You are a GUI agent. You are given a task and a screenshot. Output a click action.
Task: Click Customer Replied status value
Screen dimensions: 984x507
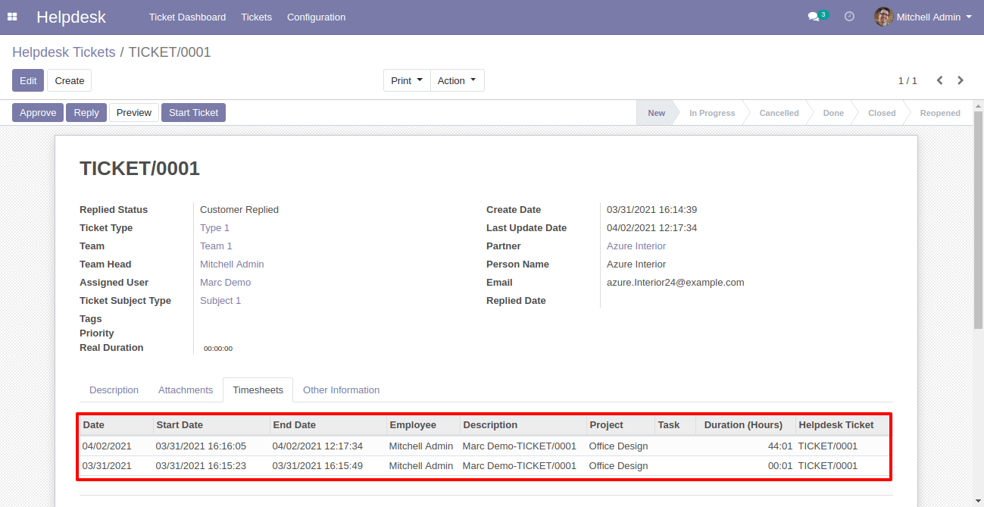pos(239,210)
